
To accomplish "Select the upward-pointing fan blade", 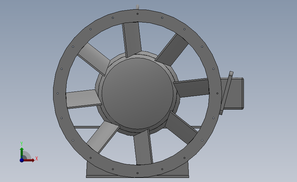I will tap(132, 39).
